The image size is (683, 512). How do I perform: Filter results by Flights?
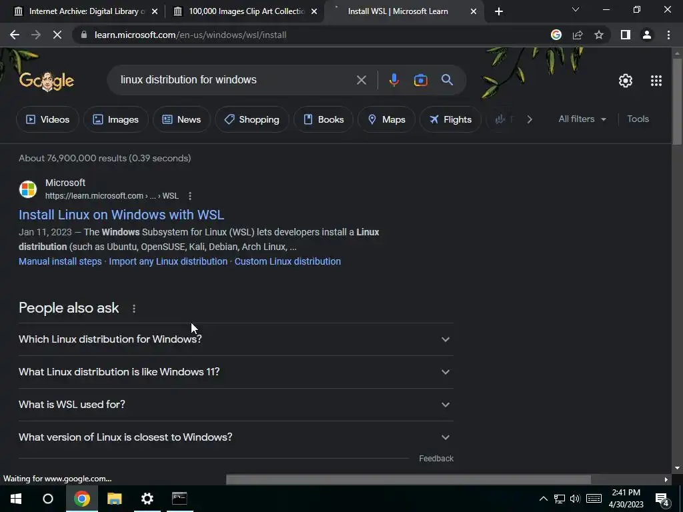point(450,119)
